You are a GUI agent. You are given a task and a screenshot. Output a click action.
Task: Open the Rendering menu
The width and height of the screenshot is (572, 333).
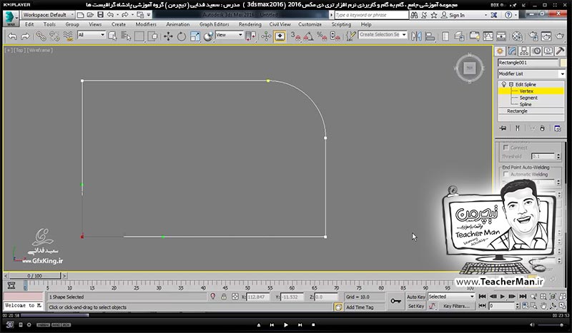click(x=250, y=24)
